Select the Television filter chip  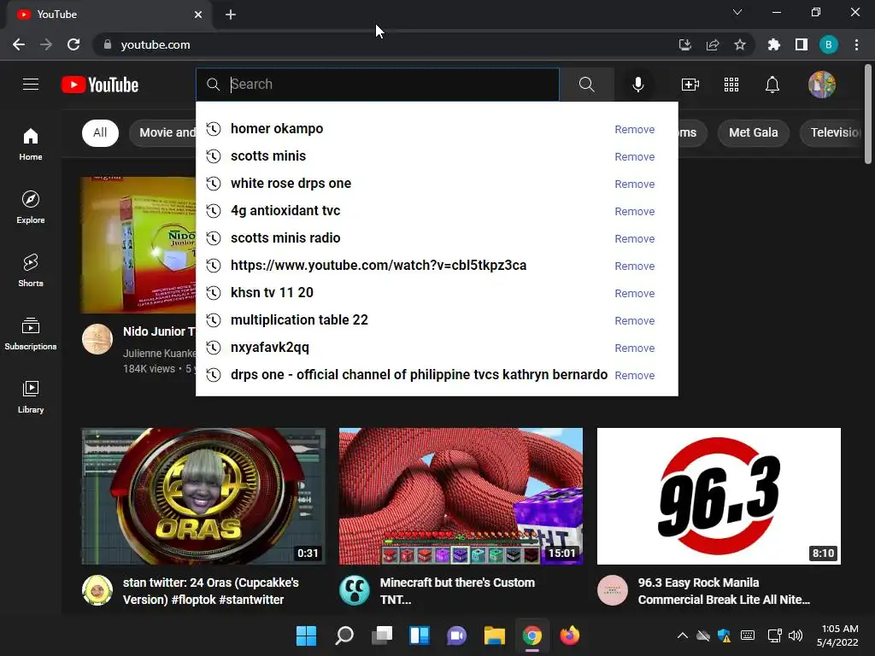(x=831, y=132)
